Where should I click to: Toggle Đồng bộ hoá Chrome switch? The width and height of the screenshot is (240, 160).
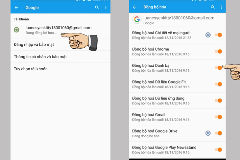(218, 51)
